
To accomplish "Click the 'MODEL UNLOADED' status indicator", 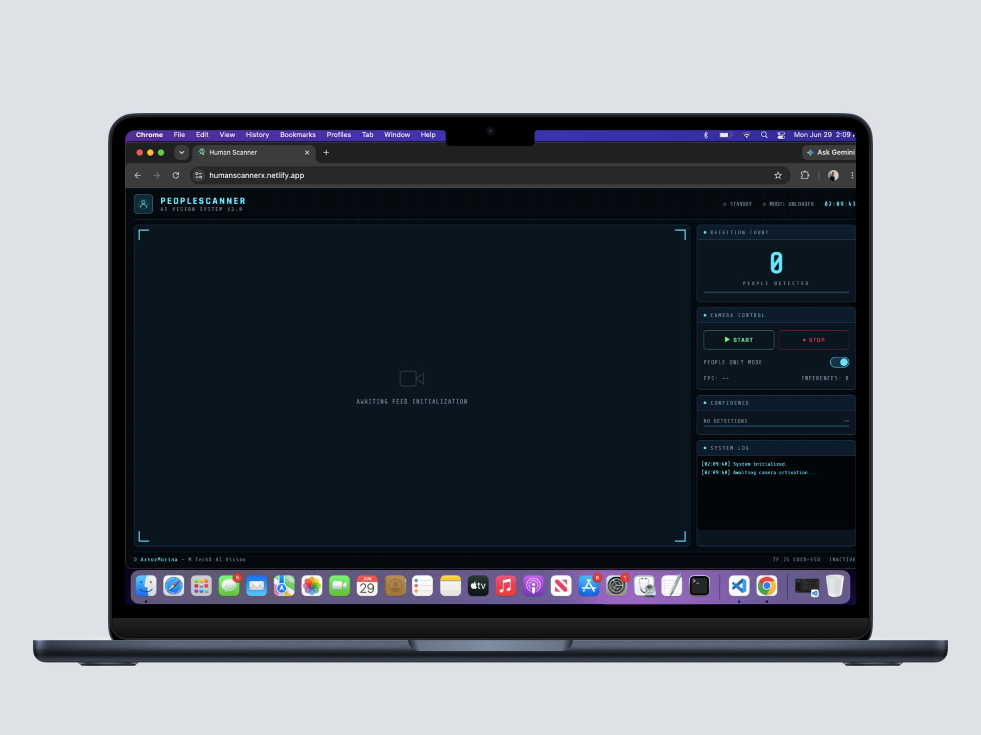I will pos(788,204).
